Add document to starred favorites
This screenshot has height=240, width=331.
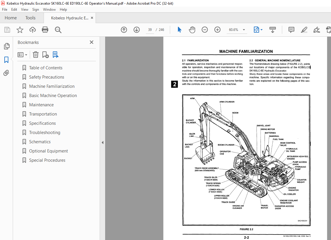pyautogui.click(x=20, y=30)
